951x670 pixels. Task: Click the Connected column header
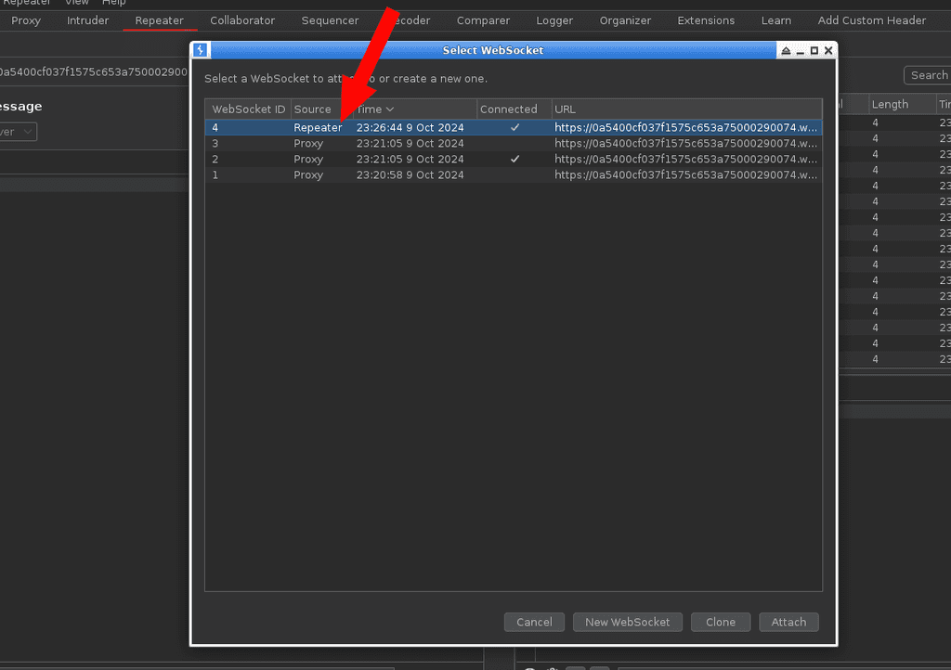508,110
